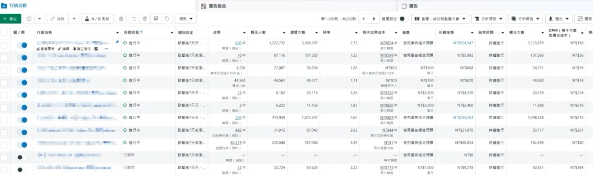
Task: Toggle off campaign with reach 87,116
Action: tap(22, 57)
